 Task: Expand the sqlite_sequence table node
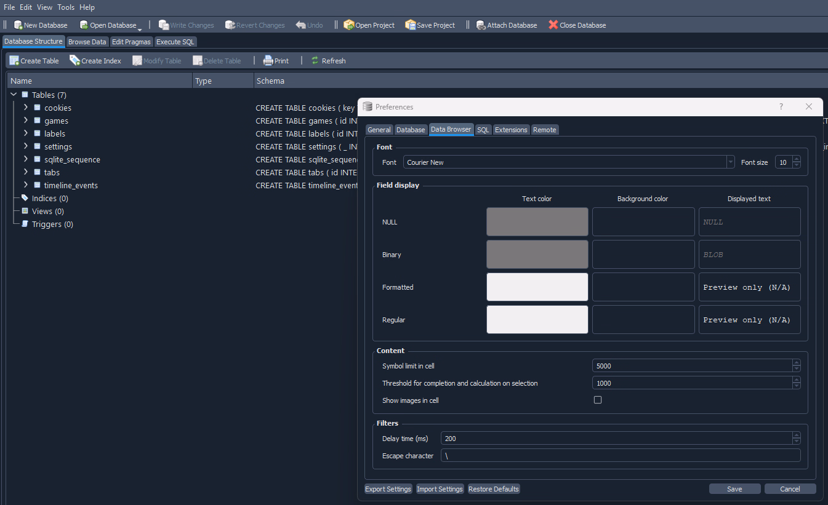tap(26, 159)
